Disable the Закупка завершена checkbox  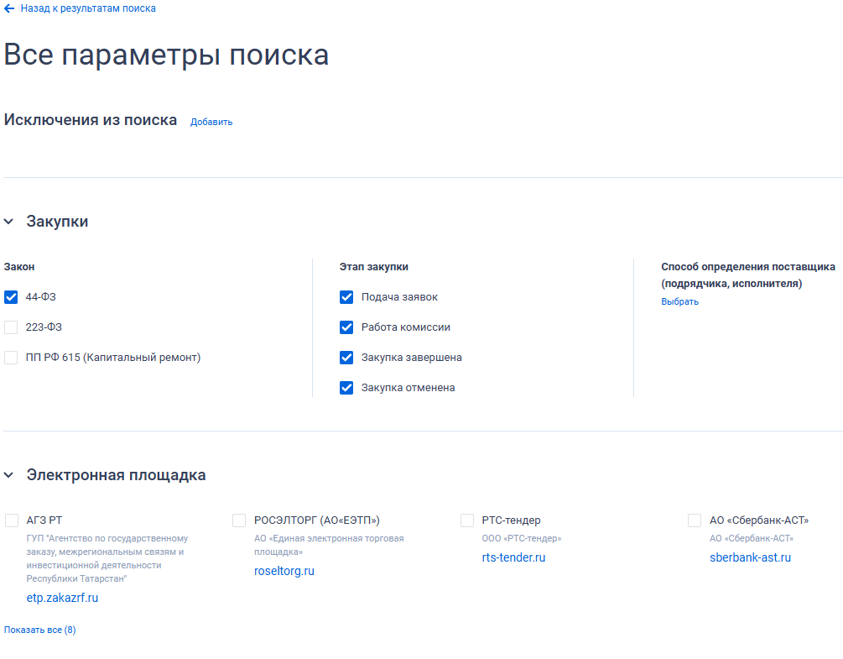(x=346, y=358)
